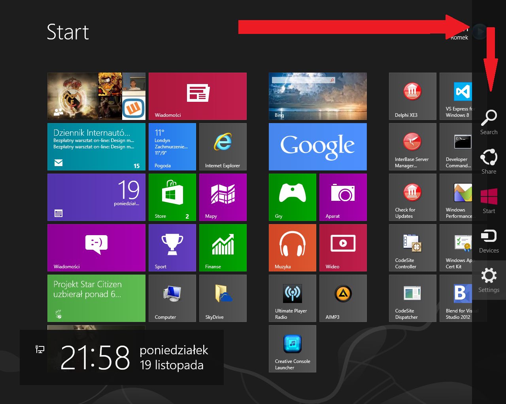Launch Ultimate Player Radio tile
This screenshot has width=506, height=404.
click(x=293, y=298)
